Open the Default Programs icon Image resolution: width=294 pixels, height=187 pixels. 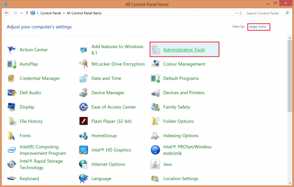[155, 78]
